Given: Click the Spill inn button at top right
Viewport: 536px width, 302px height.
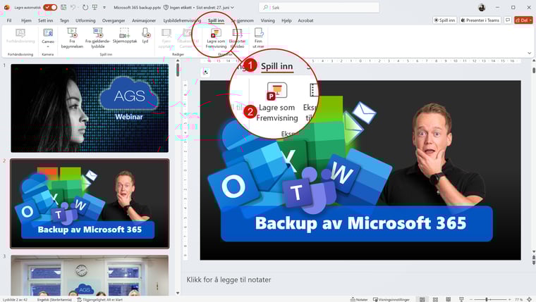Looking at the screenshot, I should click(x=444, y=20).
